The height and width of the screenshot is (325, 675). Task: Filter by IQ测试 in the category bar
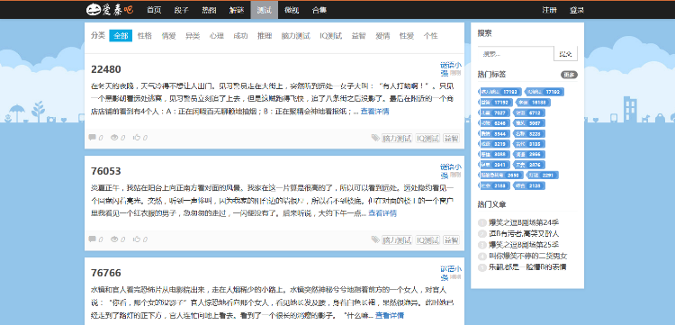(330, 36)
